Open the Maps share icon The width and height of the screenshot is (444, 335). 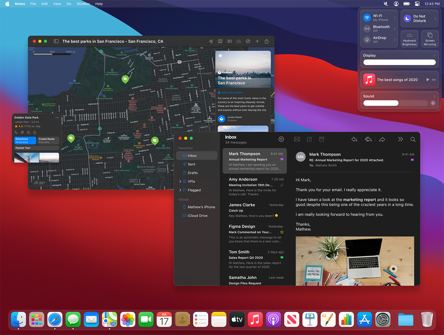click(x=266, y=41)
